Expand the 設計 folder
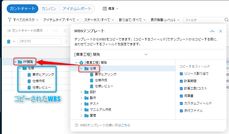This screenshot has height=134, width=229. (x=81, y=92)
